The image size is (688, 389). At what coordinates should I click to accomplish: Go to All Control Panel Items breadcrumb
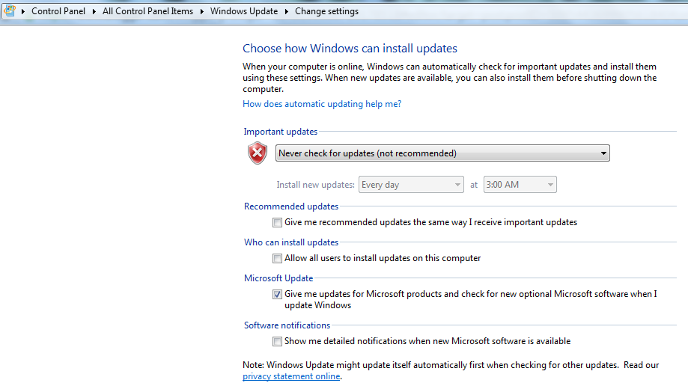click(x=148, y=11)
